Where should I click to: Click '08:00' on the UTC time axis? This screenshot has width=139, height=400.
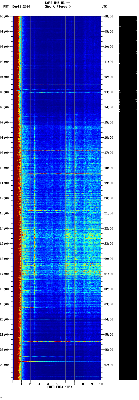pos(109,16)
